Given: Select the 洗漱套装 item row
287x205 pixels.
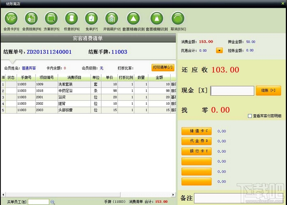Looking at the screenshot, I should 88,84.
